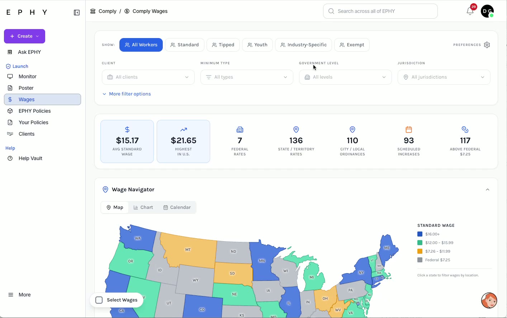Viewport: 507px width, 318px height.
Task: Click the user profile avatar
Action: 487,11
